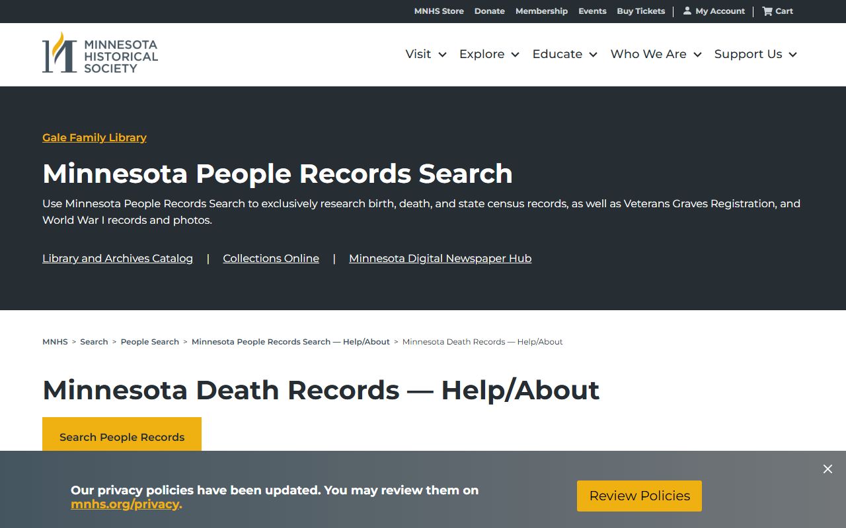Click the MNHS breadcrumb
Screen dimensions: 846x528
point(55,342)
